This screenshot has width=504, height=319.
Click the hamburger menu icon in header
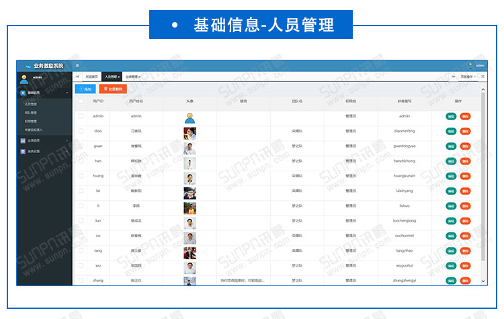(77, 65)
